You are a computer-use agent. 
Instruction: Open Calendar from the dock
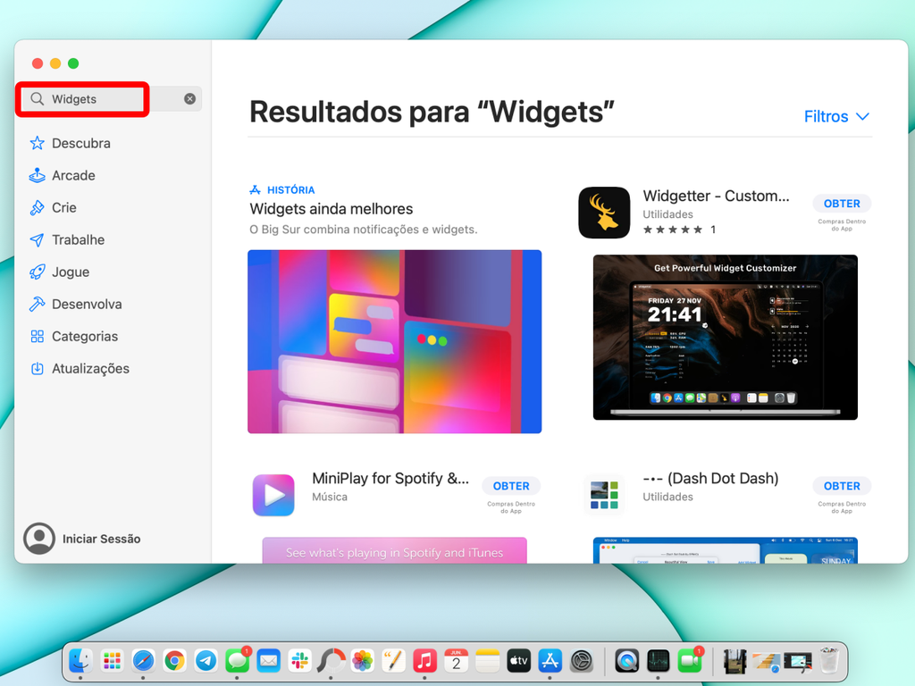pos(457,661)
